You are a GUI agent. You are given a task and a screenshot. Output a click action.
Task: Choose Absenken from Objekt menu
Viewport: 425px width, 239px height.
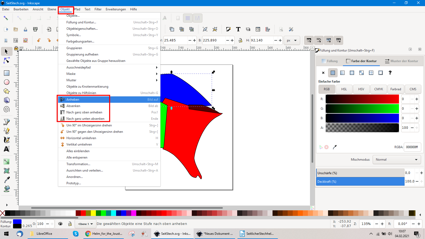73,106
